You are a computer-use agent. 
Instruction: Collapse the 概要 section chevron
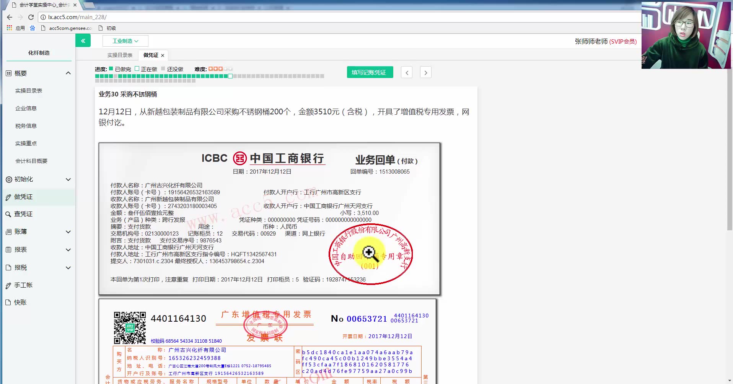pos(68,73)
